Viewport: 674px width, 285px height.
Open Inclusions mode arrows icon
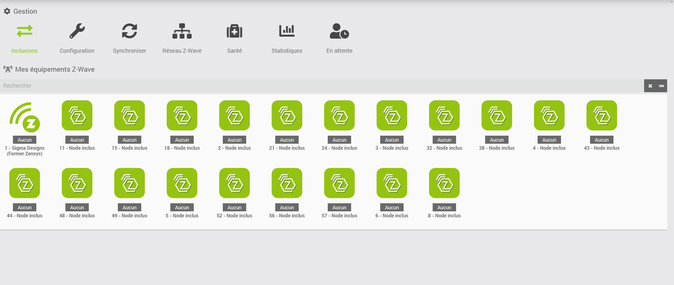coord(25,31)
